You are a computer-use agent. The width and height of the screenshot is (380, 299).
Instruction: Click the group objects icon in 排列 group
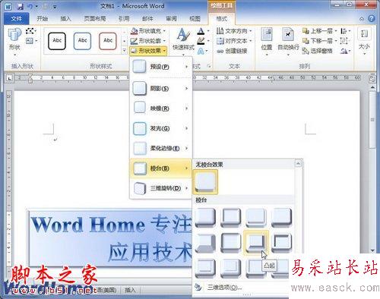[x=344, y=41]
